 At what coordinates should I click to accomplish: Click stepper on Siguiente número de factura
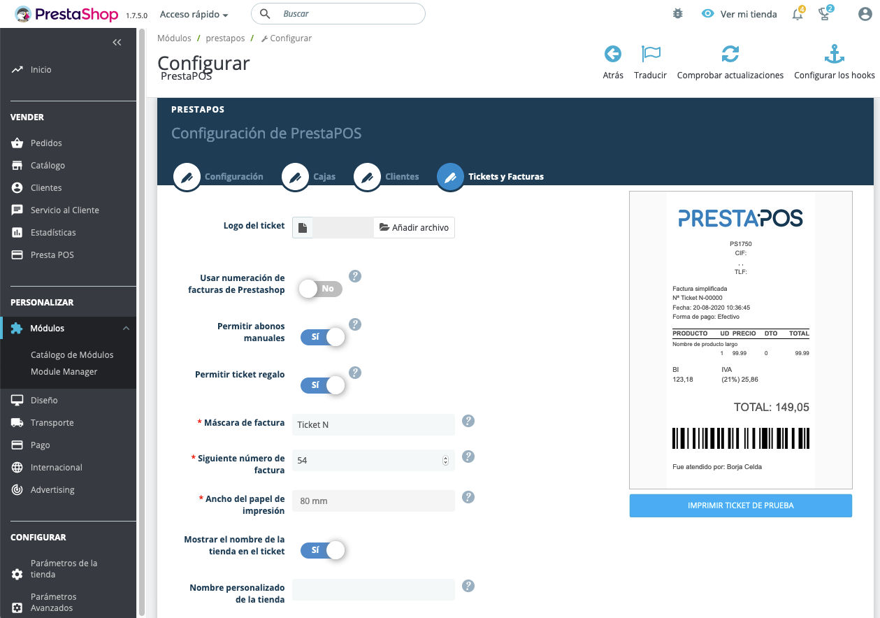(446, 461)
